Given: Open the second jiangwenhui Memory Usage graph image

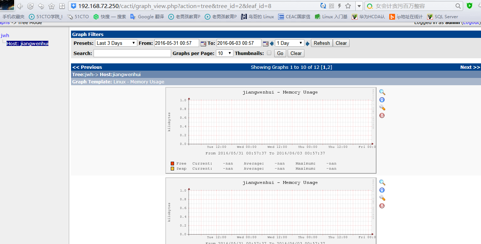Looking at the screenshot, I should [271, 211].
